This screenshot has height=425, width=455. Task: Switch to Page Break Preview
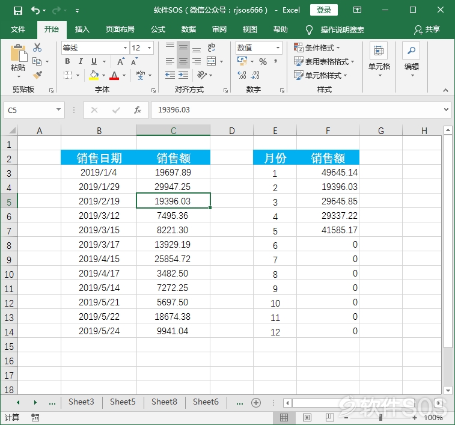[329, 417]
